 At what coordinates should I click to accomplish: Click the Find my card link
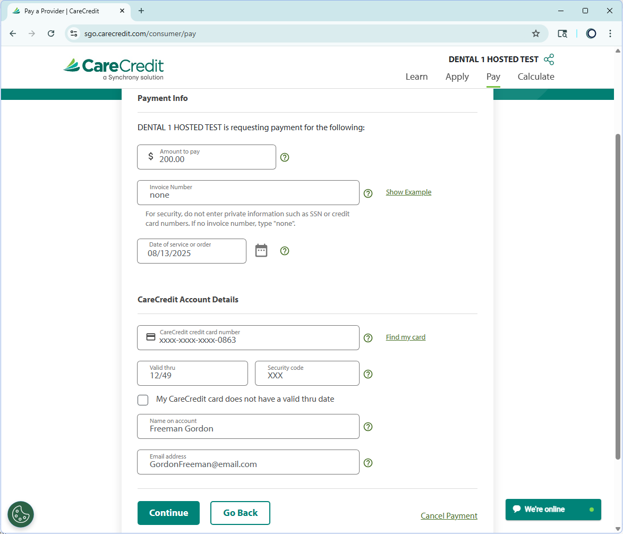tap(405, 337)
